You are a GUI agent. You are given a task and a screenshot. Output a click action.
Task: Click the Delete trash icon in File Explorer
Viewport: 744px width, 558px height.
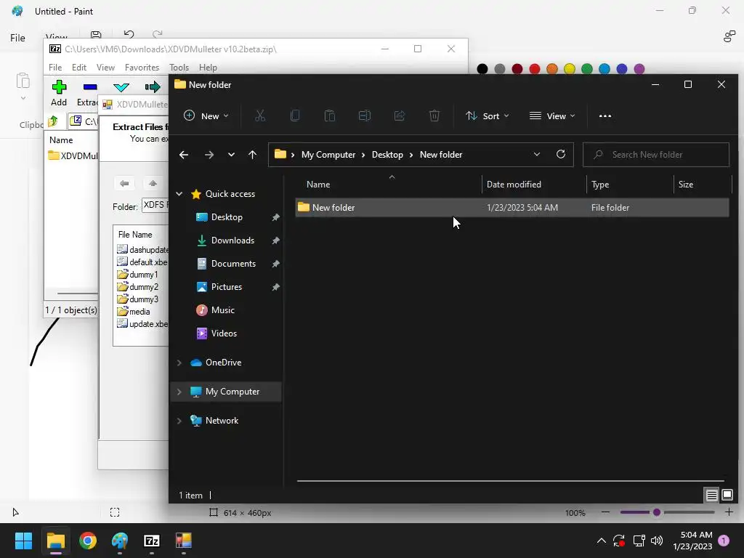(434, 116)
